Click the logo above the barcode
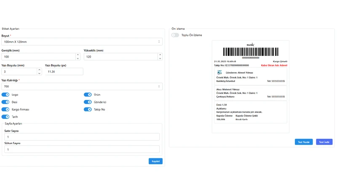The image size is (337, 189). point(251,45)
